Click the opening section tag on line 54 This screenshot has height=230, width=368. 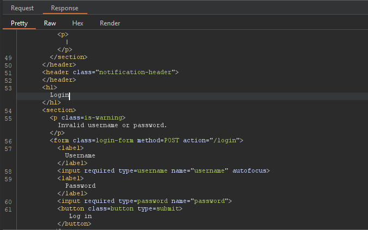[x=59, y=110]
